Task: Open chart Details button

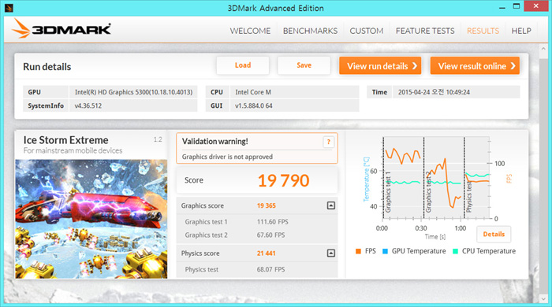Action: point(494,235)
